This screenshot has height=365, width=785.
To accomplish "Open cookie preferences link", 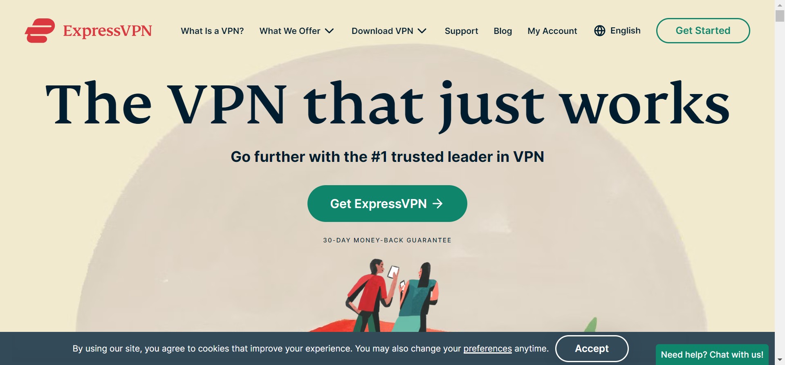I will click(487, 349).
